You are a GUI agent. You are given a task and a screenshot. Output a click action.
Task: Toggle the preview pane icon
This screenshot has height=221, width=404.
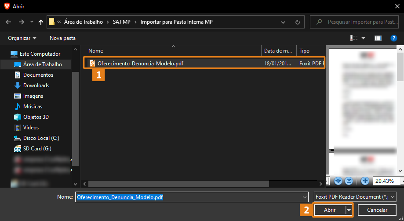378,38
